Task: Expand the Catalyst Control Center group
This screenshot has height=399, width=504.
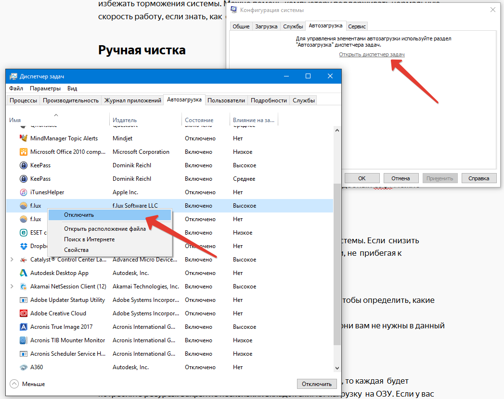Action: [12, 260]
